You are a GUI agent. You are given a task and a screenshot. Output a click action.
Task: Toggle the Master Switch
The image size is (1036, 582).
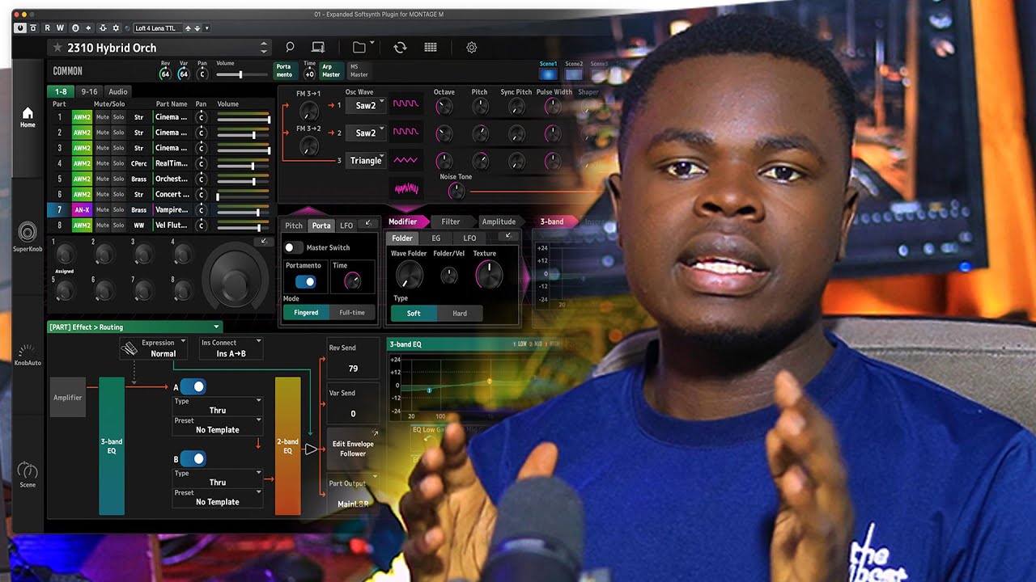pyautogui.click(x=294, y=247)
